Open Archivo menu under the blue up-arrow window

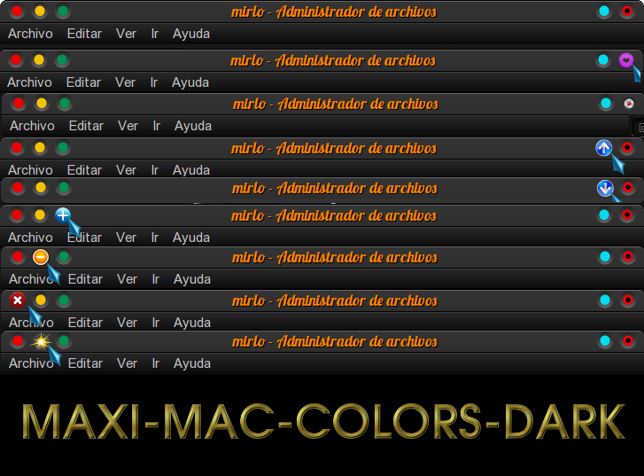[30, 170]
